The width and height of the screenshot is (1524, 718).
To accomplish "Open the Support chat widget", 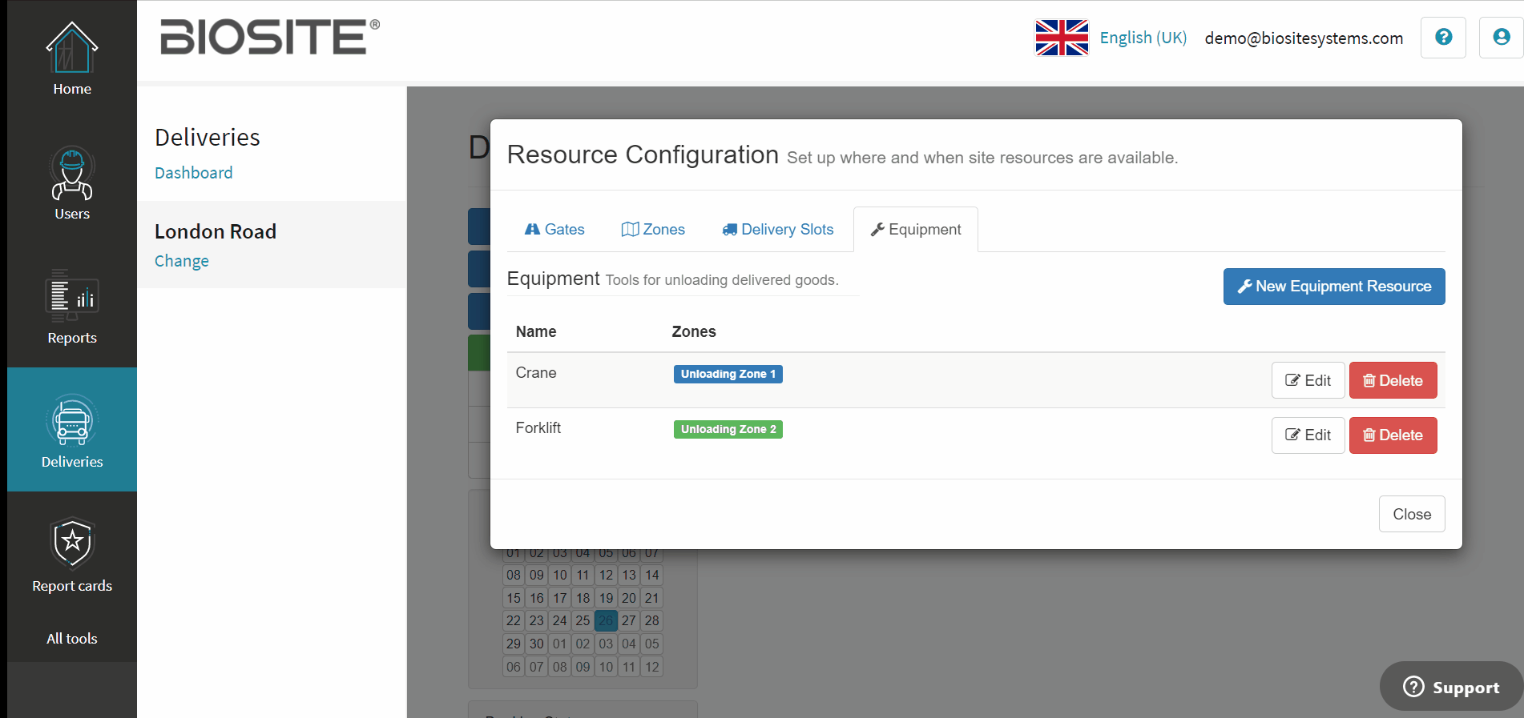I will click(1451, 687).
